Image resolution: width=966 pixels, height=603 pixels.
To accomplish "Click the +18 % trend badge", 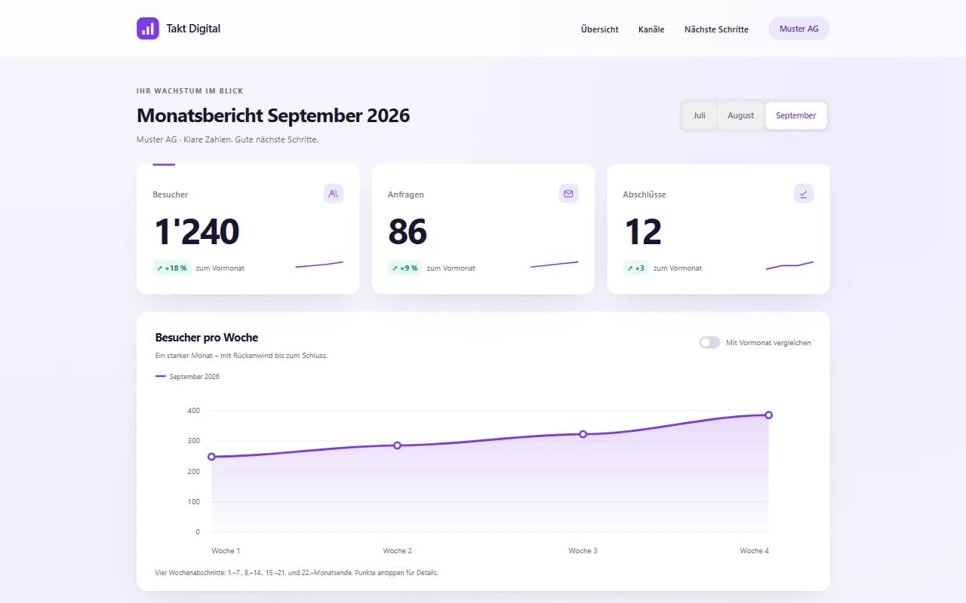I will pyautogui.click(x=171, y=268).
